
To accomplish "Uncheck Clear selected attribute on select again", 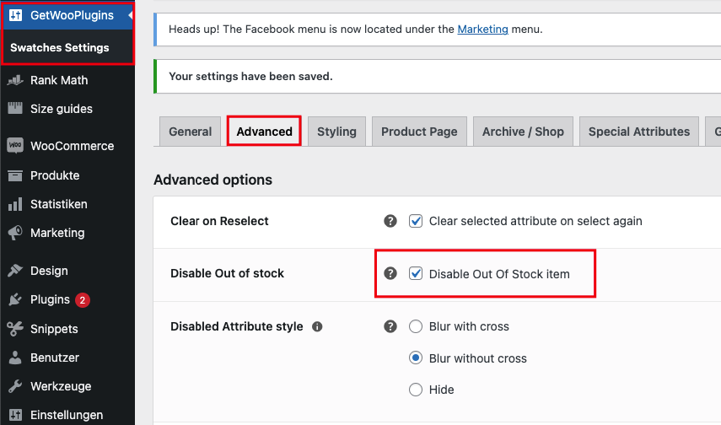I will pyautogui.click(x=416, y=221).
